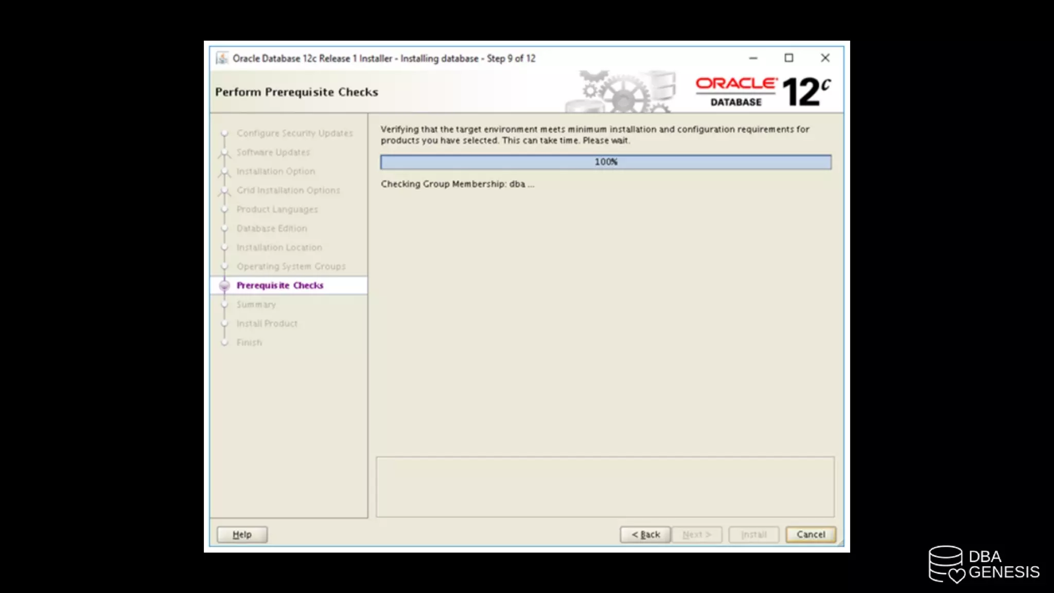Viewport: 1054px width, 593px height.
Task: Select Configure Security Updates step
Action: [294, 133]
